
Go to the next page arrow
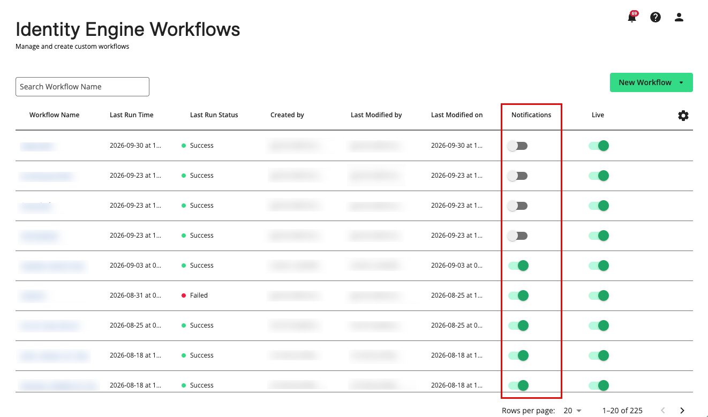coord(682,411)
